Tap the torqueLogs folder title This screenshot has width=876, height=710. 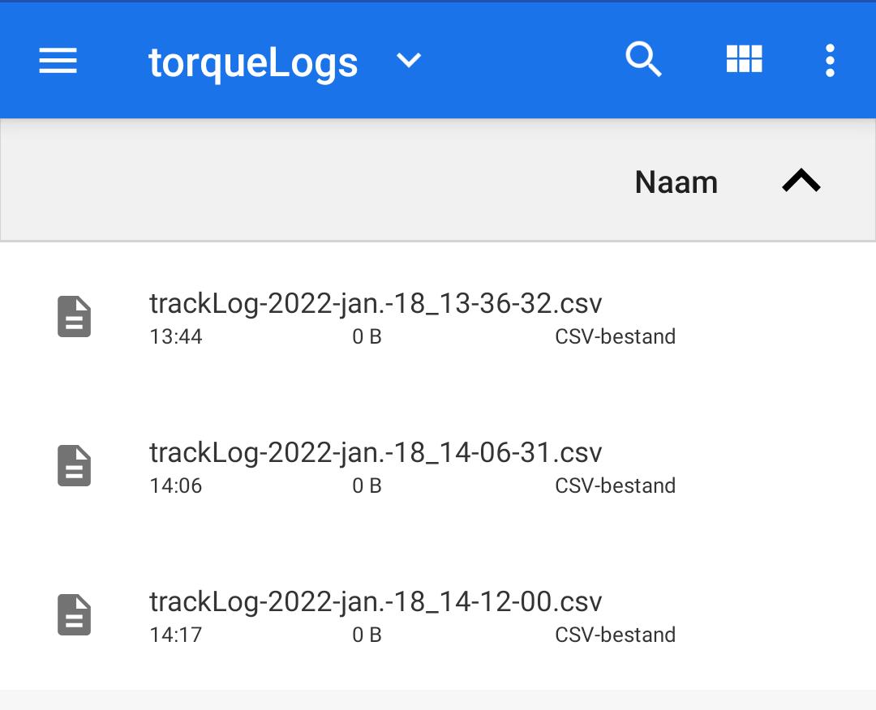coord(253,62)
